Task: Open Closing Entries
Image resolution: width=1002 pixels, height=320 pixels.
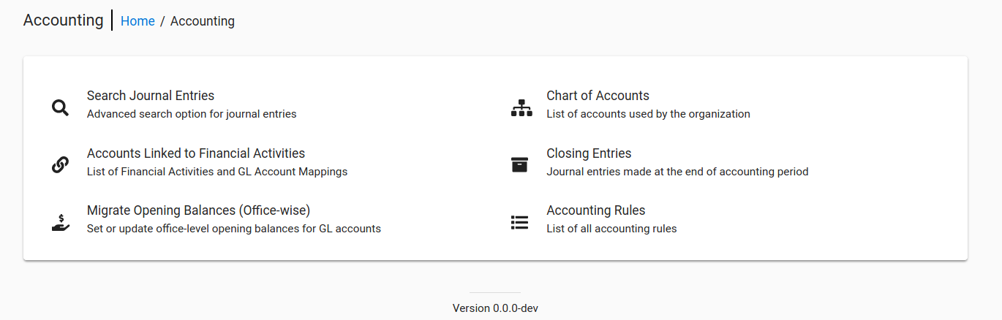Action: (x=589, y=153)
